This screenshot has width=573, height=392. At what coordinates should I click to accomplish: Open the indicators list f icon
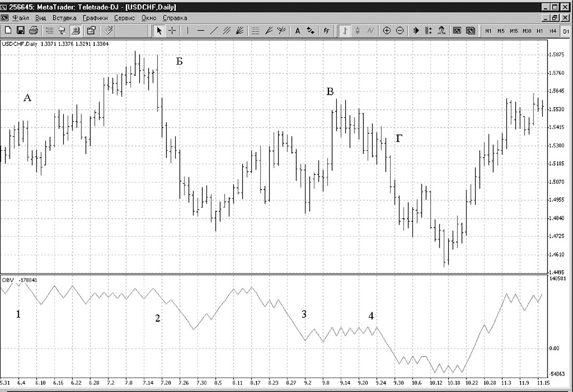point(326,31)
